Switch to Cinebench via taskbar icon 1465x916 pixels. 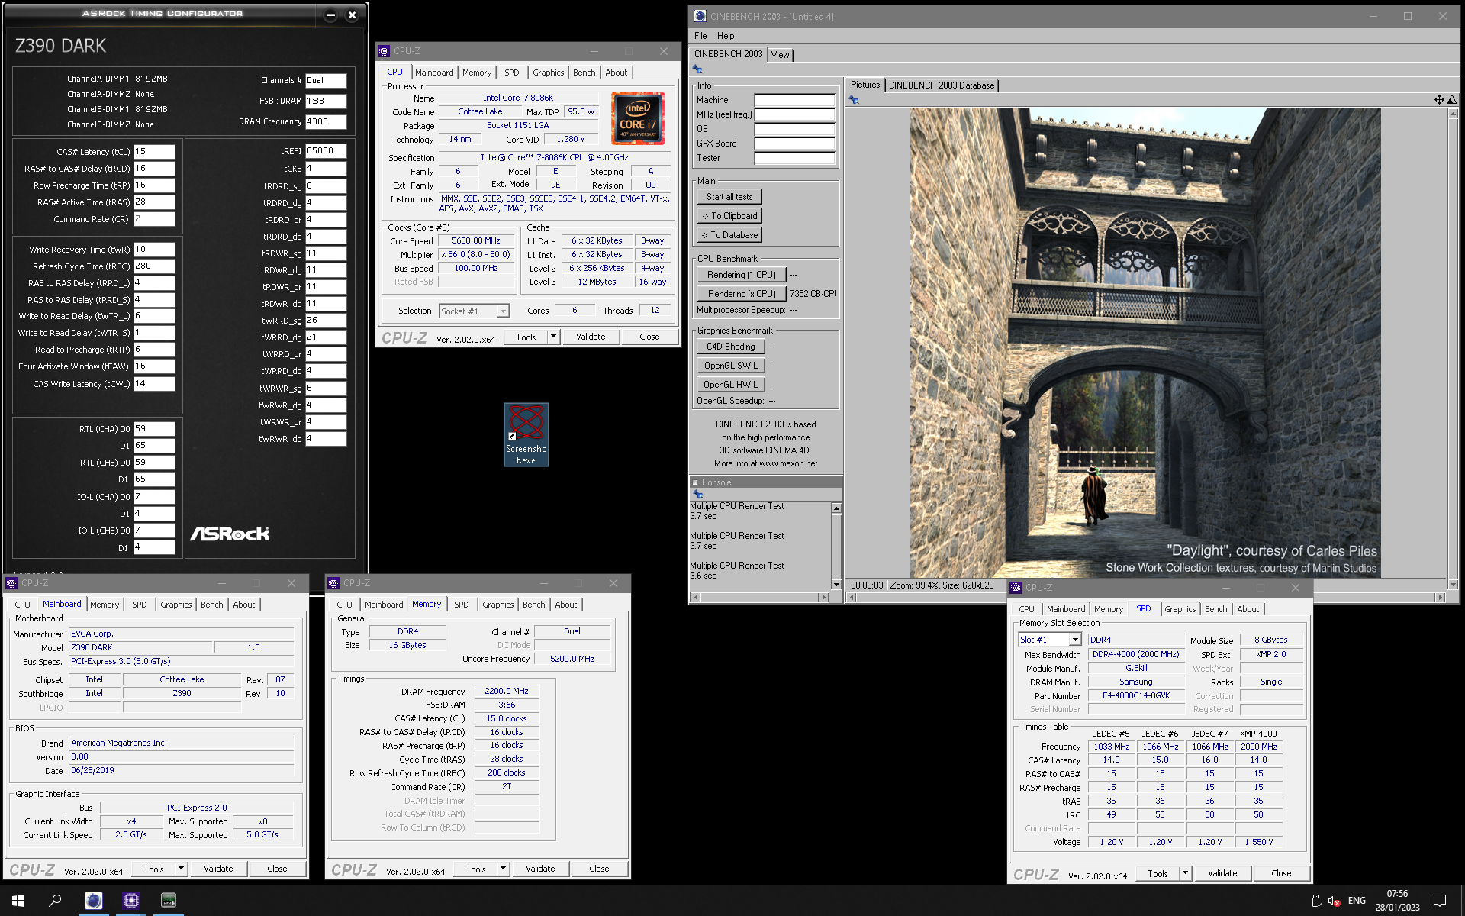coord(94,901)
